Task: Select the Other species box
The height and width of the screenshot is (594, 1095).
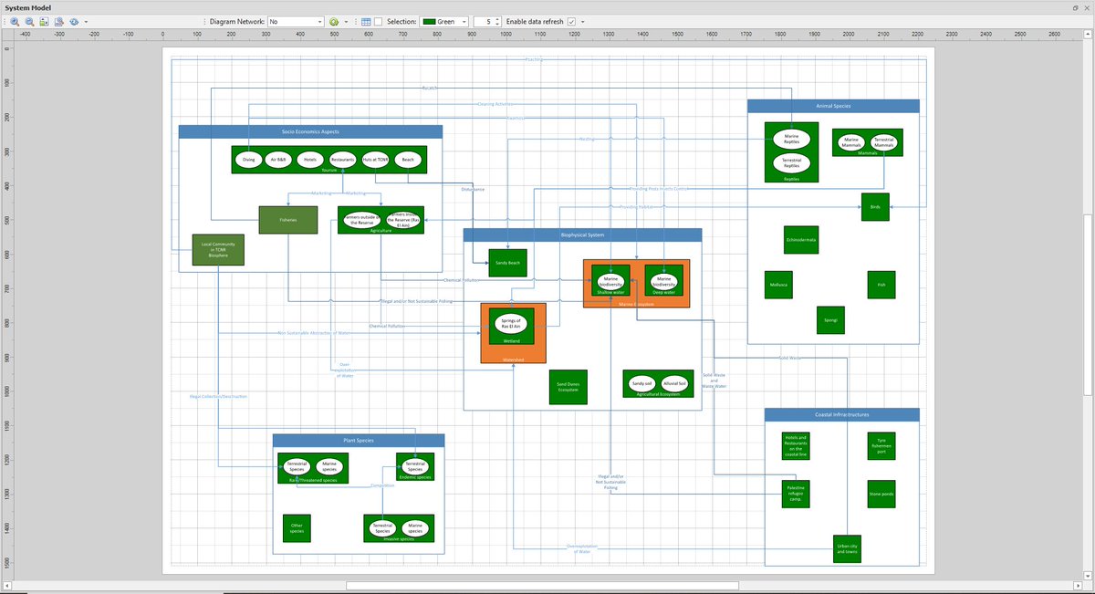Action: pos(297,527)
